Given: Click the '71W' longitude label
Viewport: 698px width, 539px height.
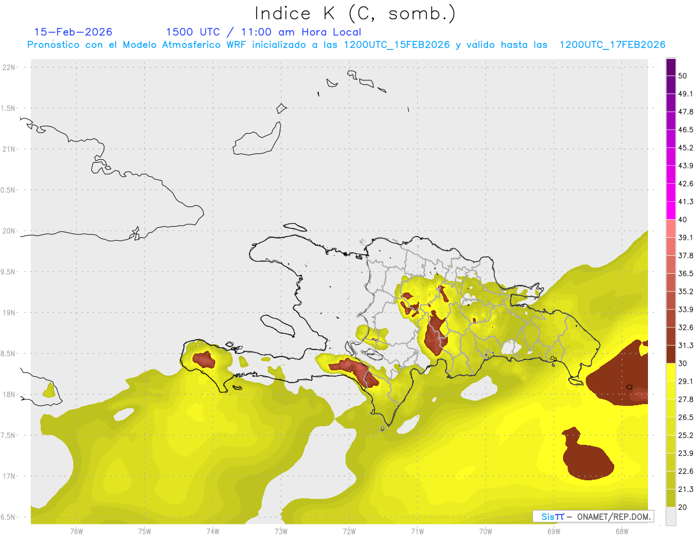Looking at the screenshot, I should [x=417, y=532].
